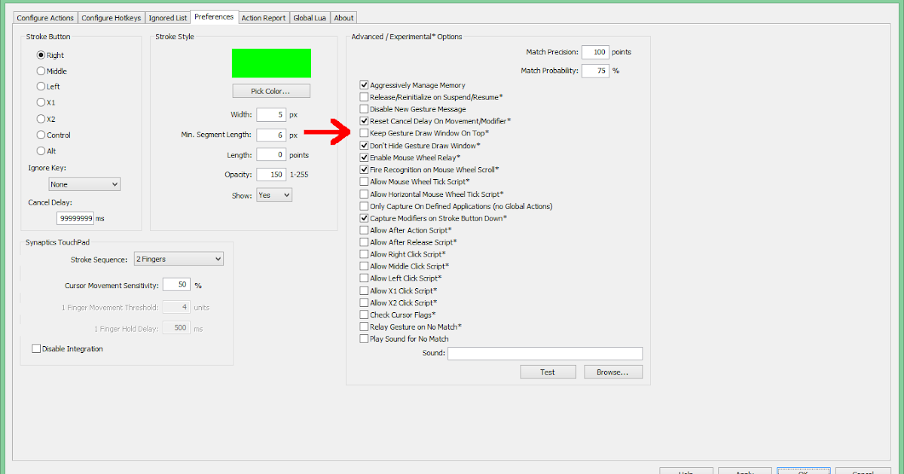The height and width of the screenshot is (474, 904).
Task: Open the Stroke Sequence fingers dropdown
Action: [179, 258]
